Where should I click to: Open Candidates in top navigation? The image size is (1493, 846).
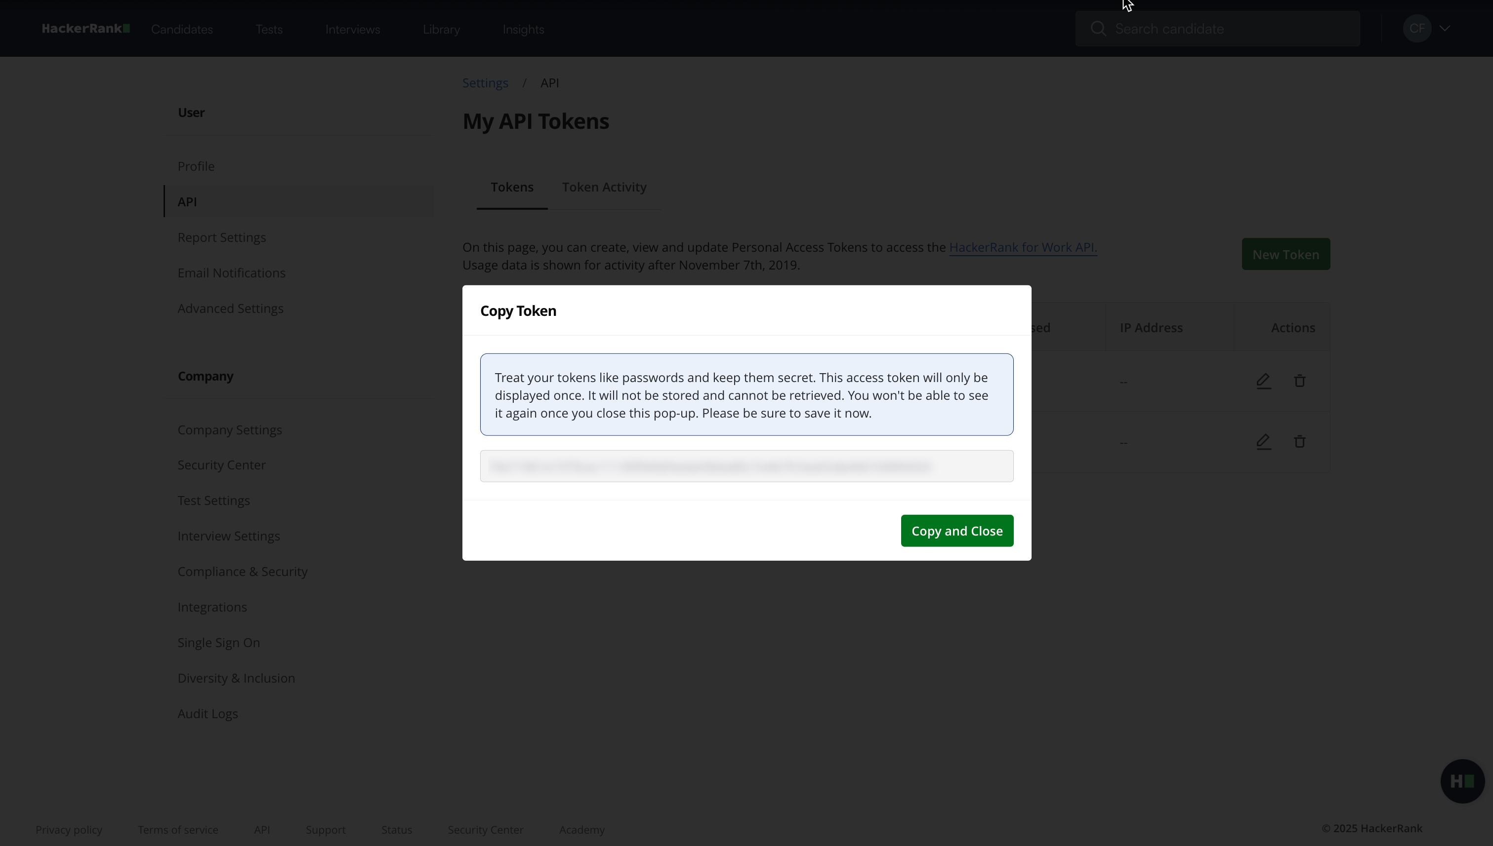pos(181,30)
